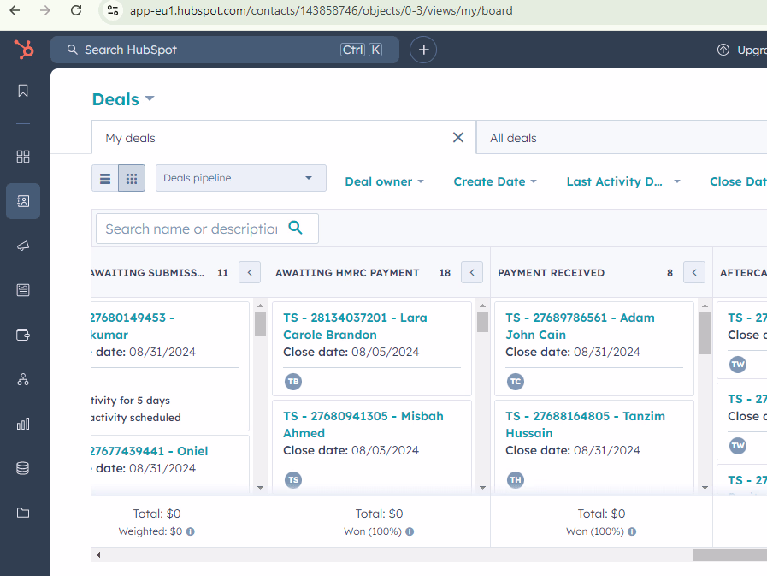Screen dimensions: 767x576
Task: Open the Data management database sidebar icon
Action: (23, 468)
